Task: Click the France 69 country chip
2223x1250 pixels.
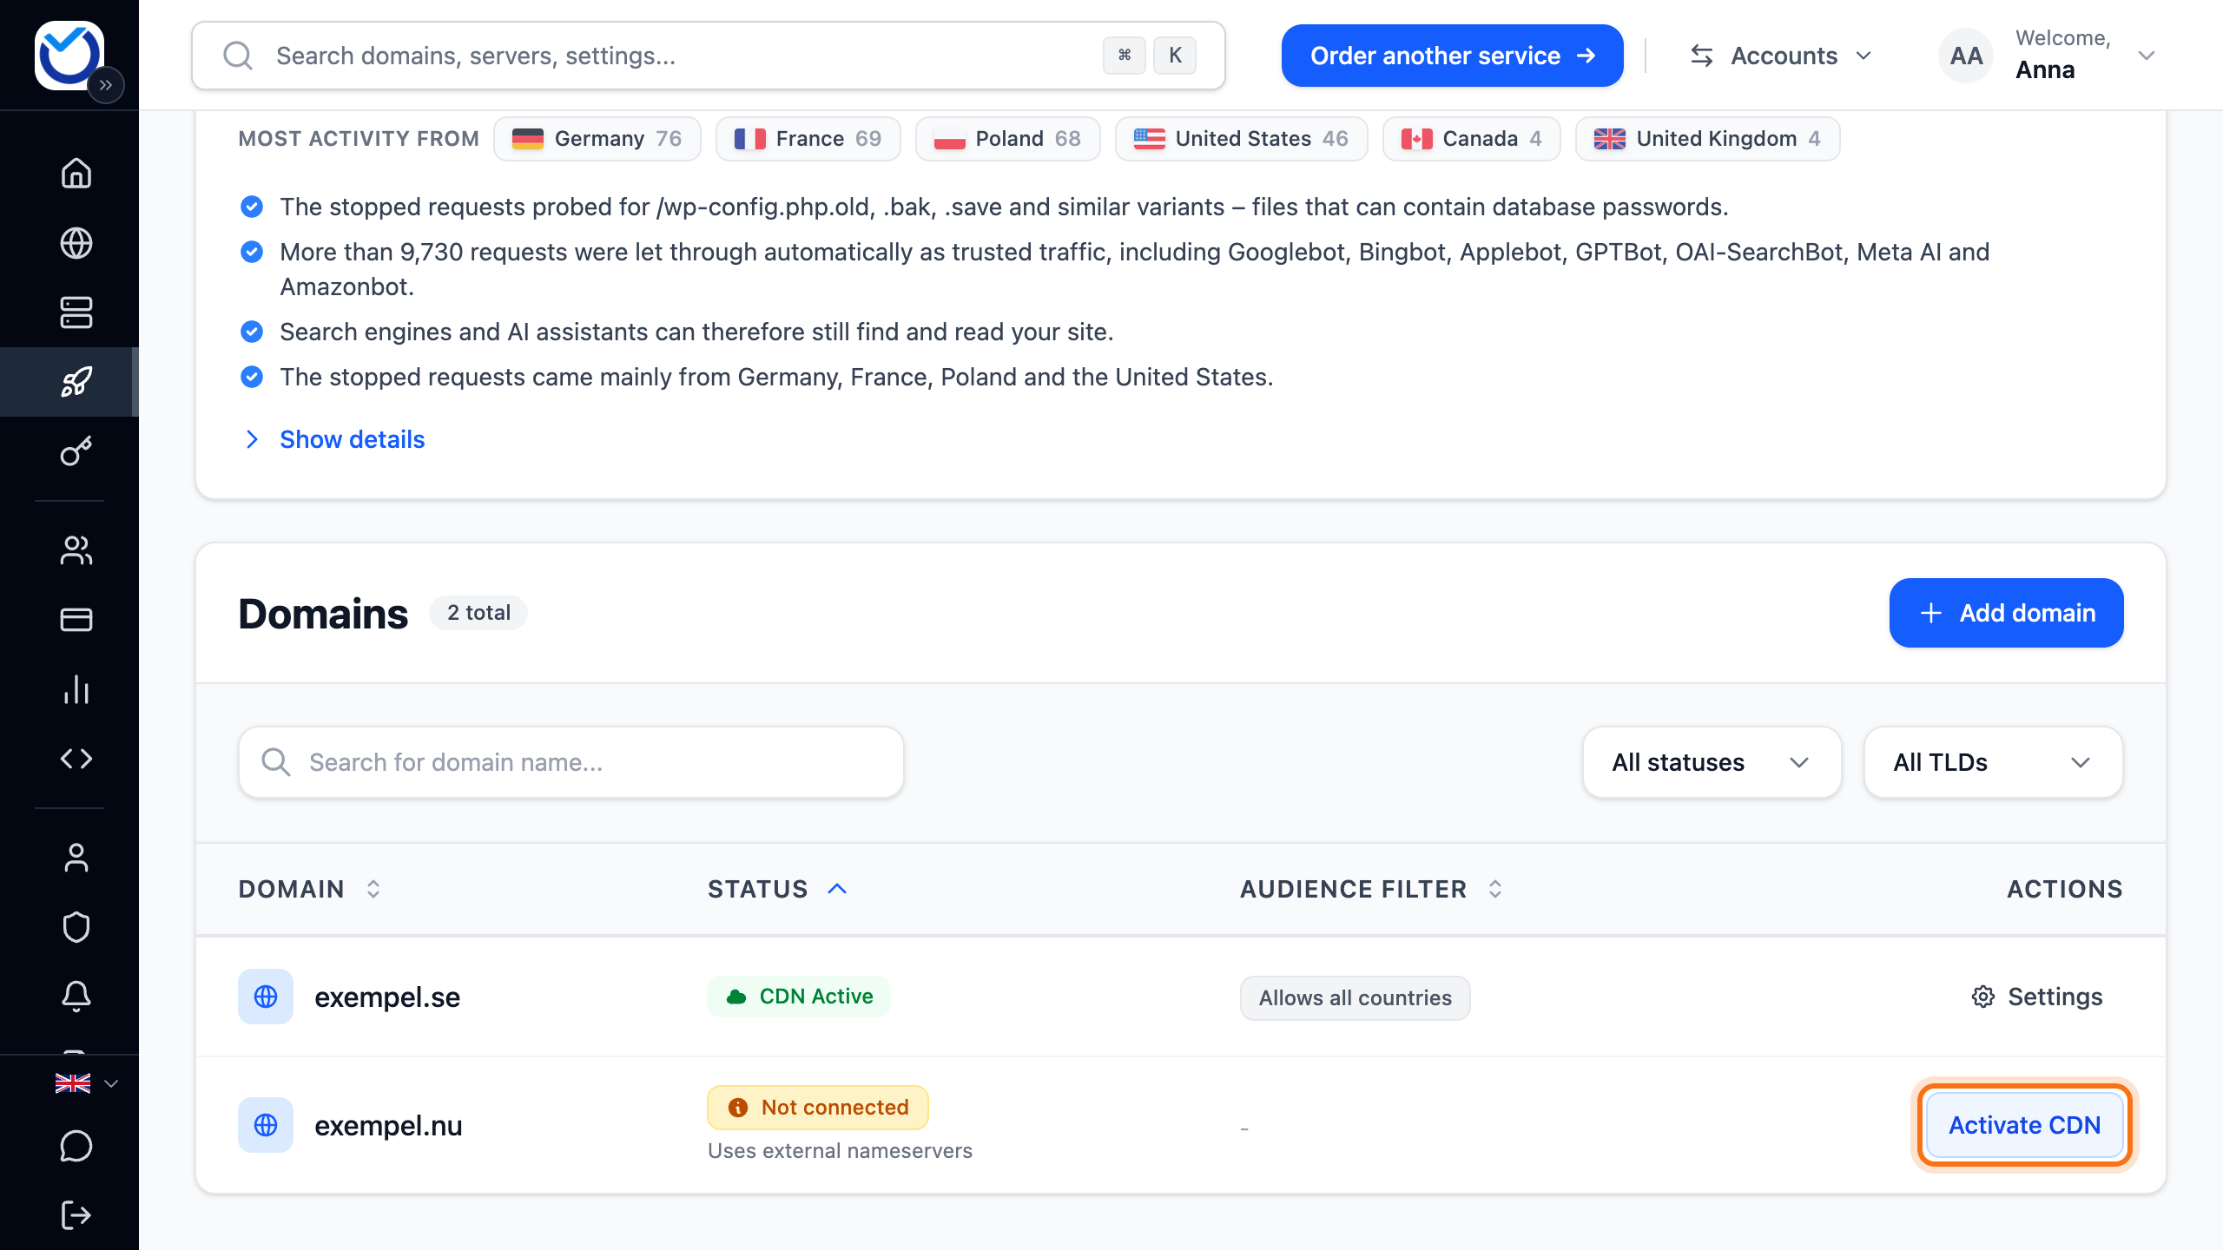Action: point(808,139)
